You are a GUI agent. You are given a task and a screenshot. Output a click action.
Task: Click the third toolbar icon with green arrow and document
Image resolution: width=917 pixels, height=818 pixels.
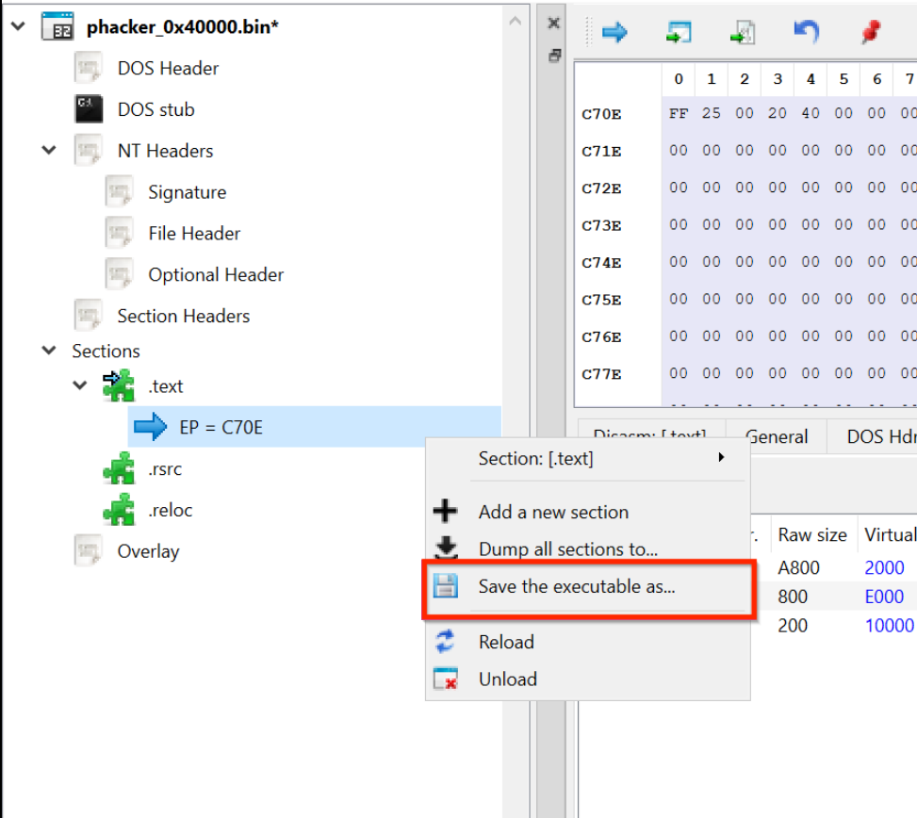[743, 32]
